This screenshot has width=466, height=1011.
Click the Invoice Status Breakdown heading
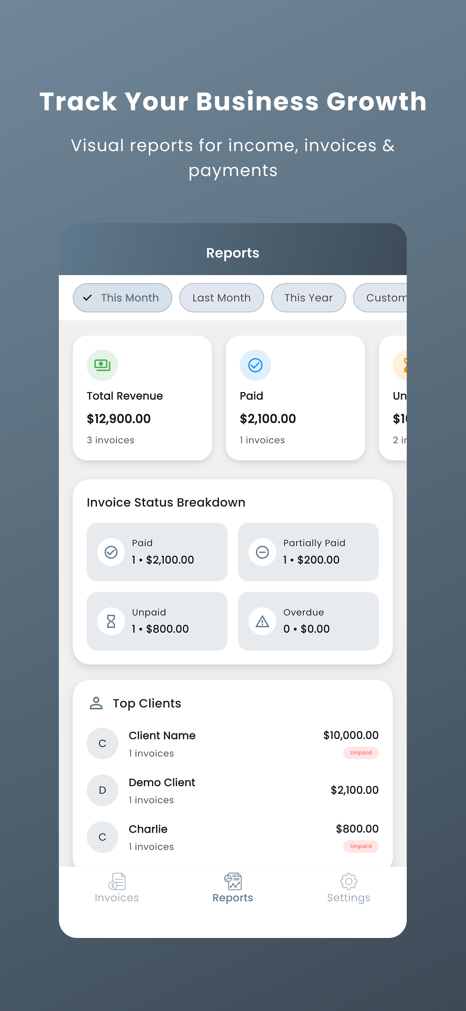(166, 502)
